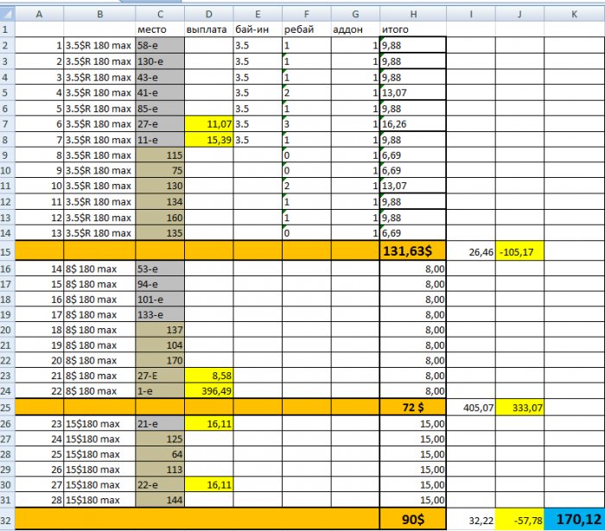This screenshot has width=605, height=531.
Task: Select the '101-е' place cell
Action: click(160, 300)
